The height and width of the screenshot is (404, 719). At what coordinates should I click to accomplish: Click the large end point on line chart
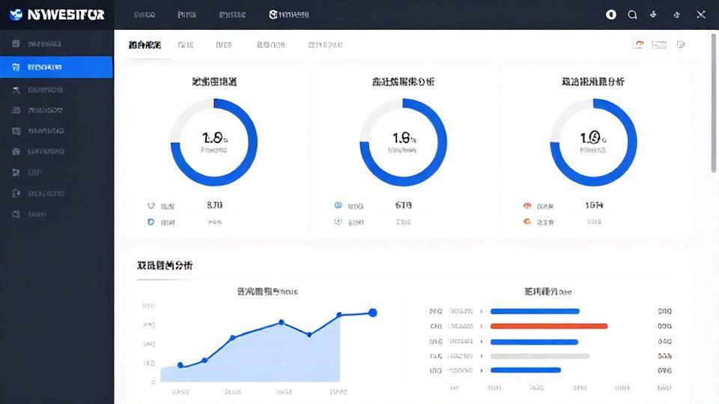pos(372,313)
